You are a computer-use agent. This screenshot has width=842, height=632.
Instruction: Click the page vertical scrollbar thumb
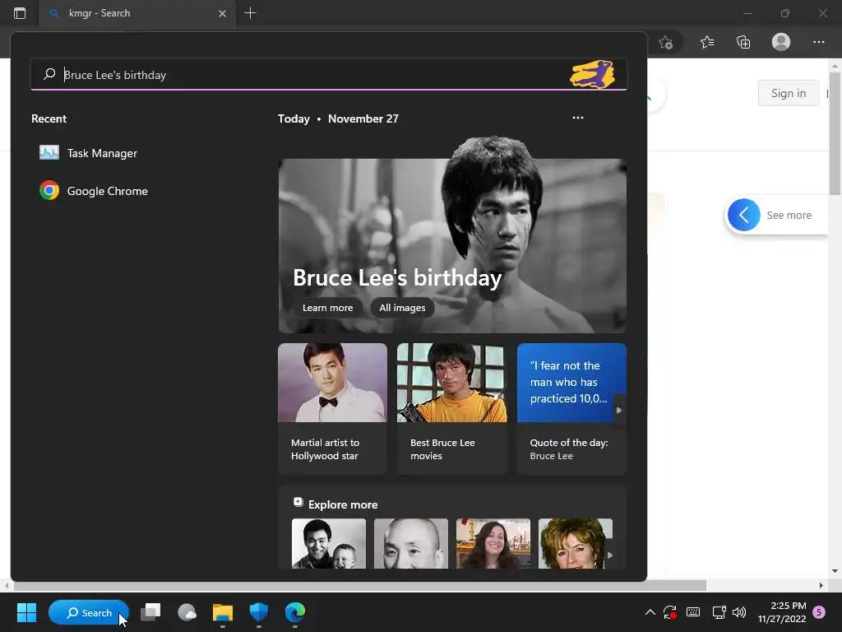tap(835, 133)
